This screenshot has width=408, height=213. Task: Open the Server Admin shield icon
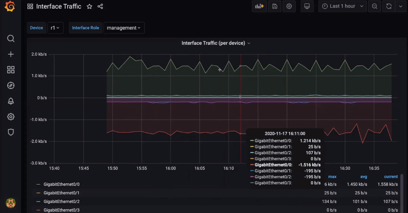click(11, 132)
